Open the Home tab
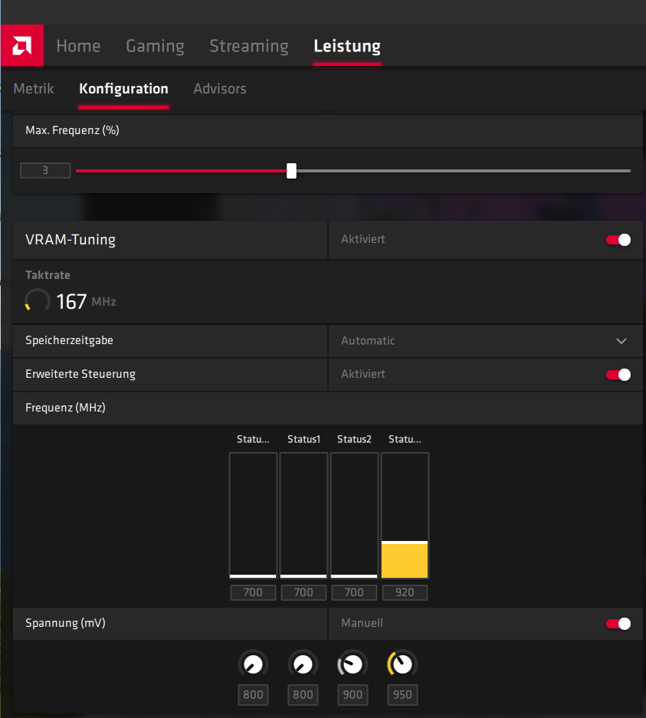This screenshot has width=646, height=718. point(78,46)
